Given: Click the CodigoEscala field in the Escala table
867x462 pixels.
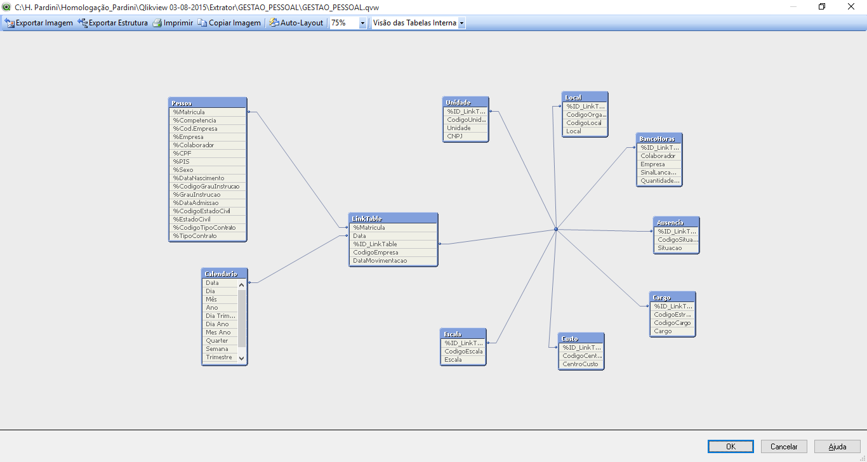Looking at the screenshot, I should coord(463,351).
